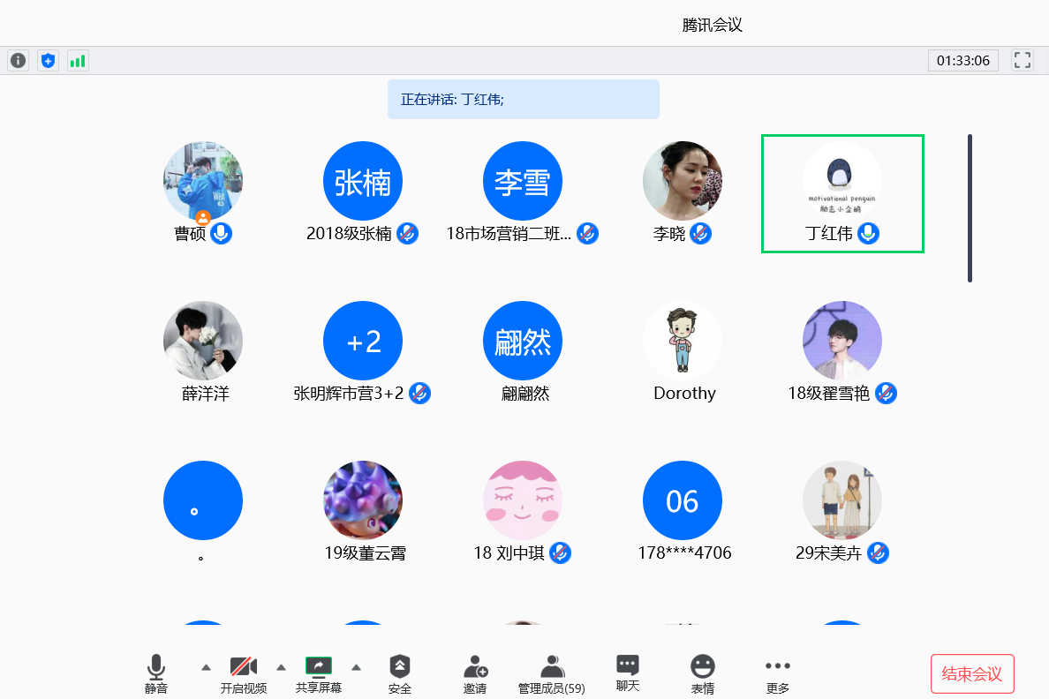The image size is (1049, 699).
Task: Click the Share Screen (共享屏幕) button
Action: (318, 674)
